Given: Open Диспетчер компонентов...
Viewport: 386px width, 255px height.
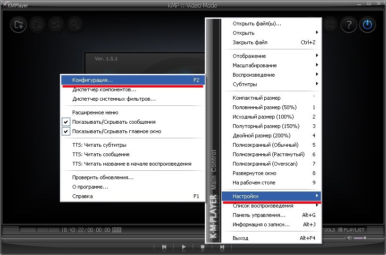Looking at the screenshot, I should (133, 89).
